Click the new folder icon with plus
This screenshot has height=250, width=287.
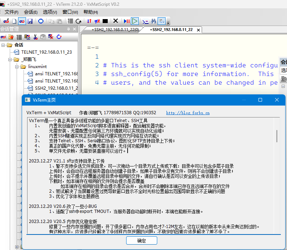(11, 37)
